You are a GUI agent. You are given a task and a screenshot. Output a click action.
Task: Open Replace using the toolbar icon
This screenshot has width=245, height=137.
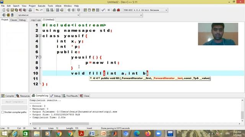pos(52,10)
